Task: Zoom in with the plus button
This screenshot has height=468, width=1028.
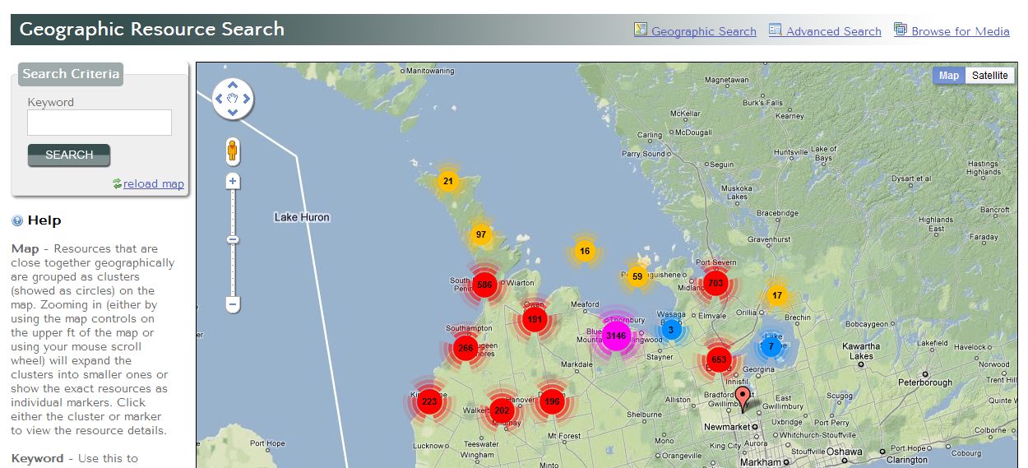Action: point(233,181)
